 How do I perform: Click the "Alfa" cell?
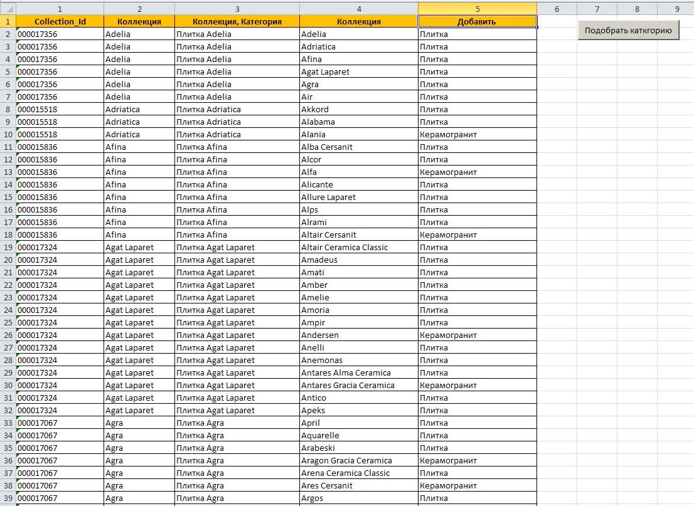tap(359, 172)
